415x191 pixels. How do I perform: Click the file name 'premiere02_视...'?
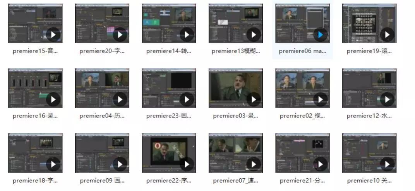pos(302,116)
